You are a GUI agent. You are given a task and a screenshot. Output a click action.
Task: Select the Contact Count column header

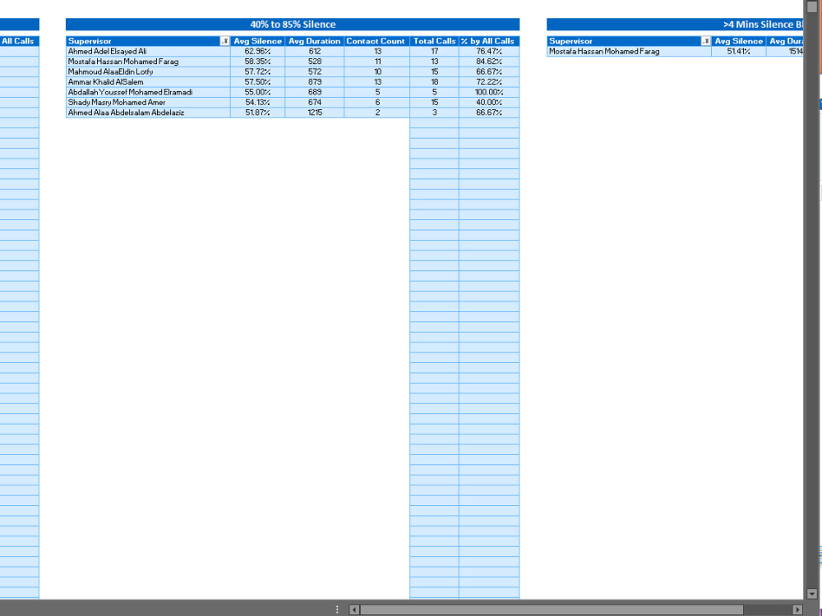[376, 41]
